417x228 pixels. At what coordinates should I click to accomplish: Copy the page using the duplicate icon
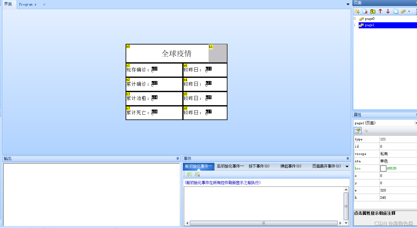[396, 11]
